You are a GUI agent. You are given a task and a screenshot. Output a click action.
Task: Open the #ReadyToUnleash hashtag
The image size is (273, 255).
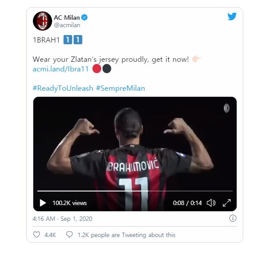pos(63,88)
